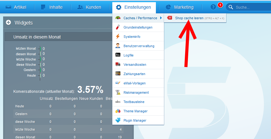Image resolution: width=271 pixels, height=139 pixels.
Task: Open Grundeinstellungen from the menu
Action: tap(138, 27)
